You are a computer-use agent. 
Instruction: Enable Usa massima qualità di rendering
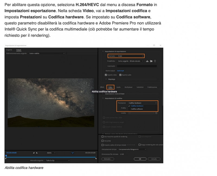(x=102, y=137)
